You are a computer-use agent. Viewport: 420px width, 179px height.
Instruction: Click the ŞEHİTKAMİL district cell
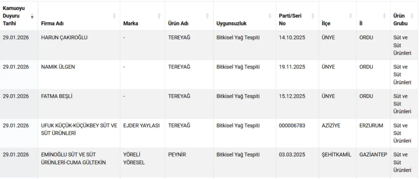(337, 155)
